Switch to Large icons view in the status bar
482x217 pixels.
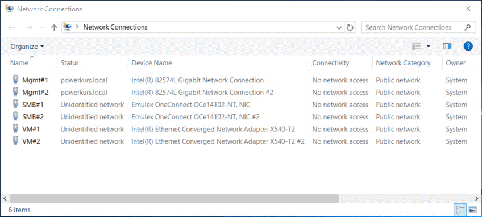click(472, 210)
